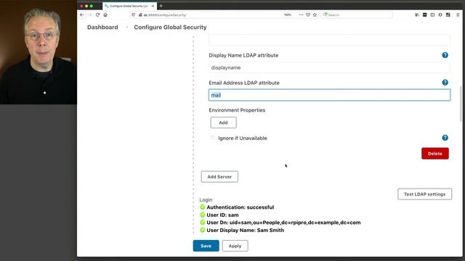The width and height of the screenshot is (465, 261).
Task: Click the green check beside User Dn
Action: [203, 223]
